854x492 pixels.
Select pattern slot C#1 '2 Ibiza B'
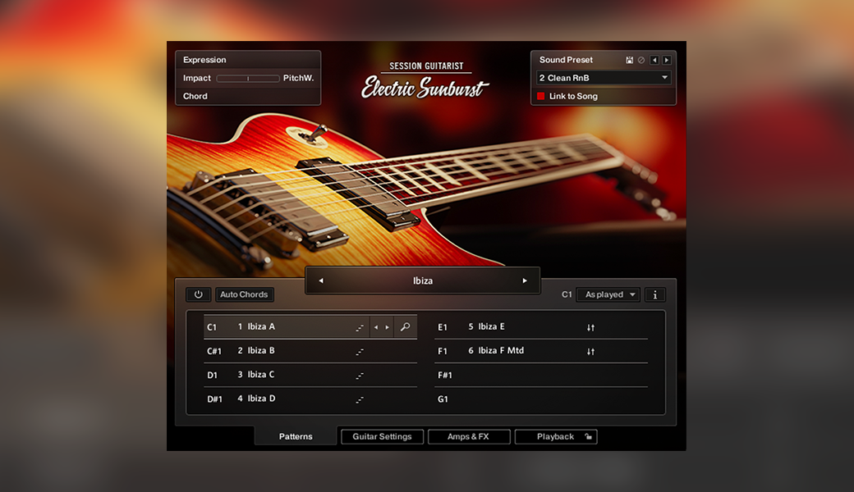(x=310, y=351)
